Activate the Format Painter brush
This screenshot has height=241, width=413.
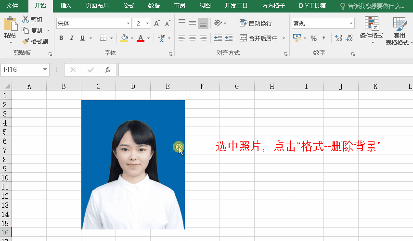26,41
